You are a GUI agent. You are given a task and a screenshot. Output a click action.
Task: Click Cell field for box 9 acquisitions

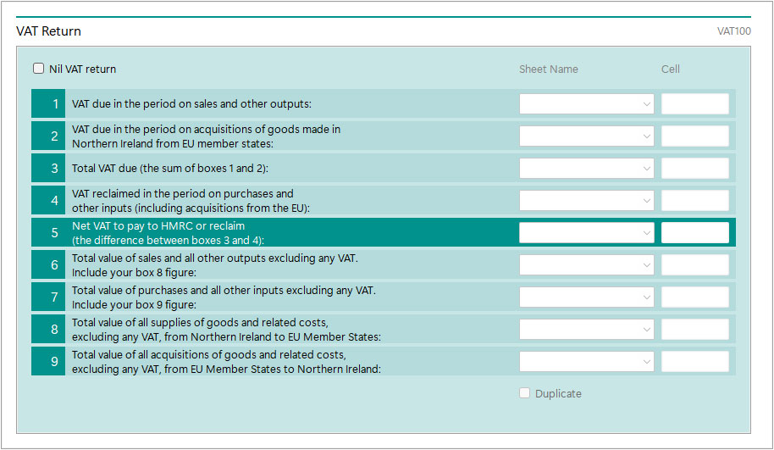(694, 362)
